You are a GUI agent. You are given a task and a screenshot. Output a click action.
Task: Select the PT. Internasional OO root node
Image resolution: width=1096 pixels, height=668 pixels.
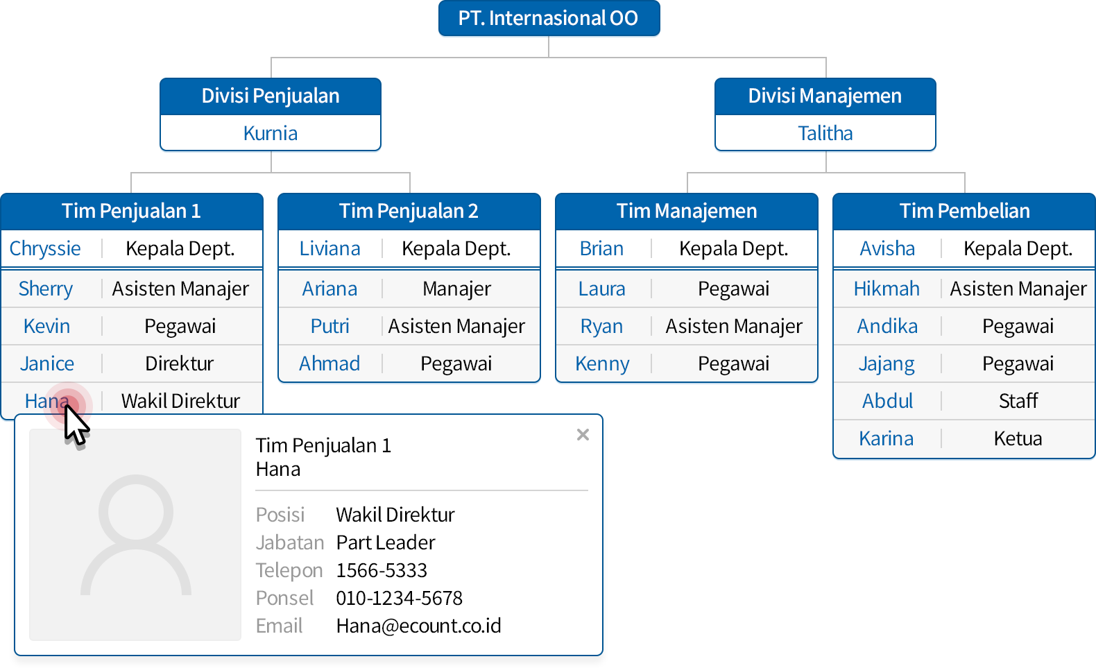[549, 18]
